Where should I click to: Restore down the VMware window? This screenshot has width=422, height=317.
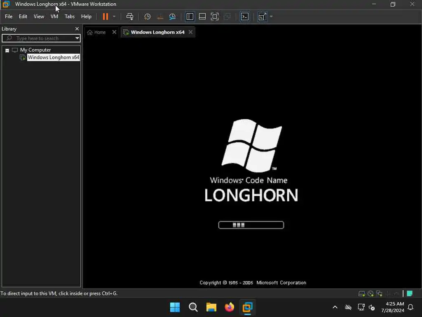tap(393, 4)
